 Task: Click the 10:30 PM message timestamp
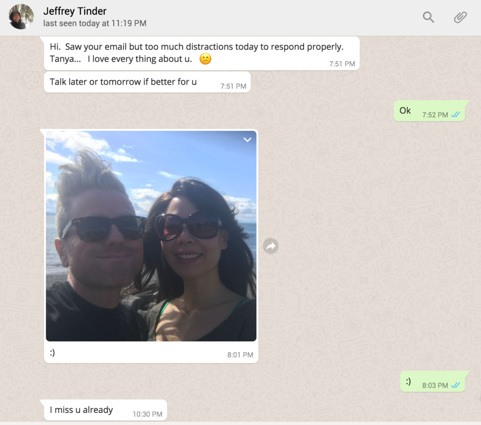(x=147, y=414)
